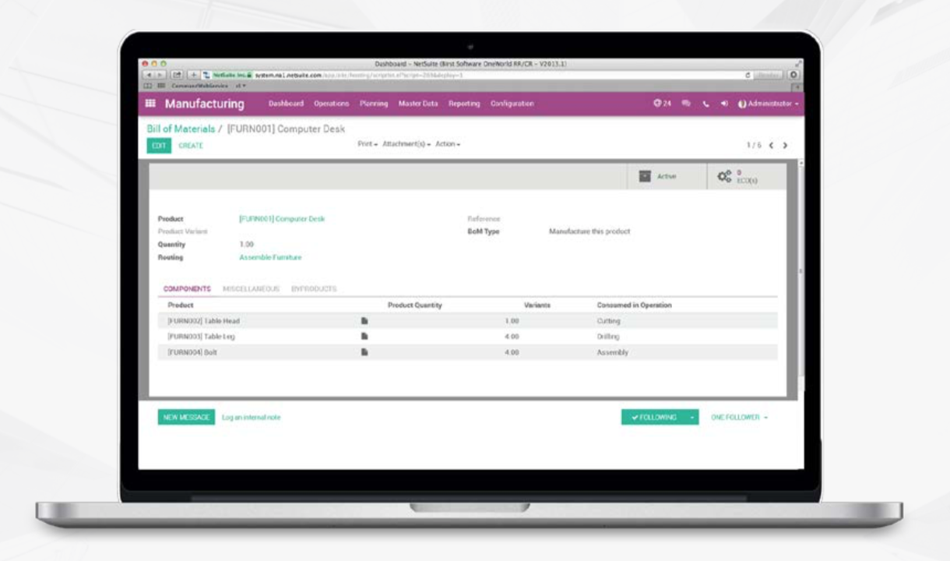Viewport: 950px width, 561px height.
Task: Open the conversations chat icon
Action: [687, 104]
